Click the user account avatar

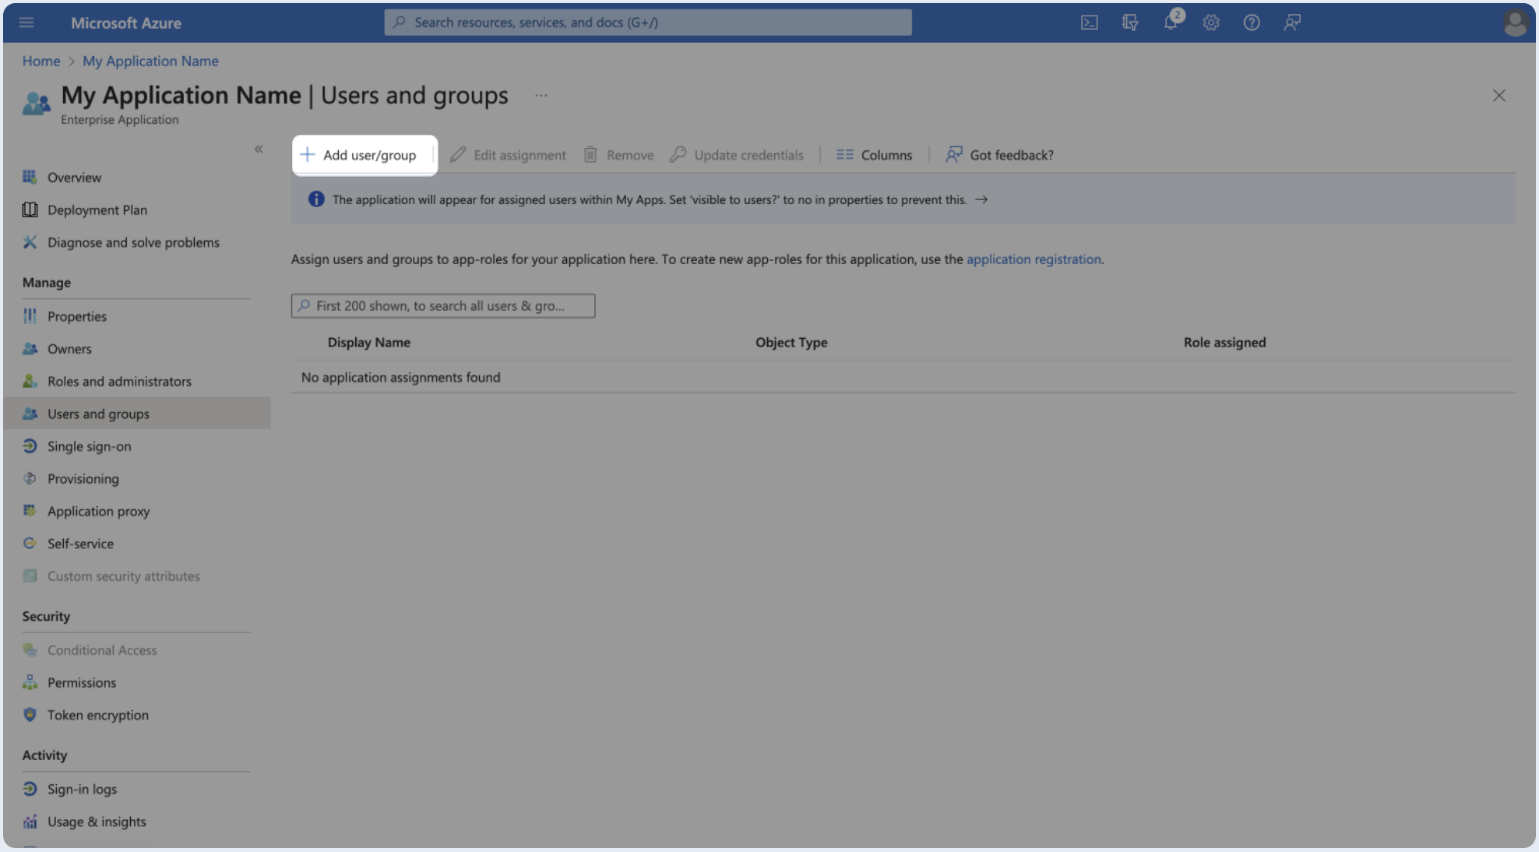(x=1514, y=23)
